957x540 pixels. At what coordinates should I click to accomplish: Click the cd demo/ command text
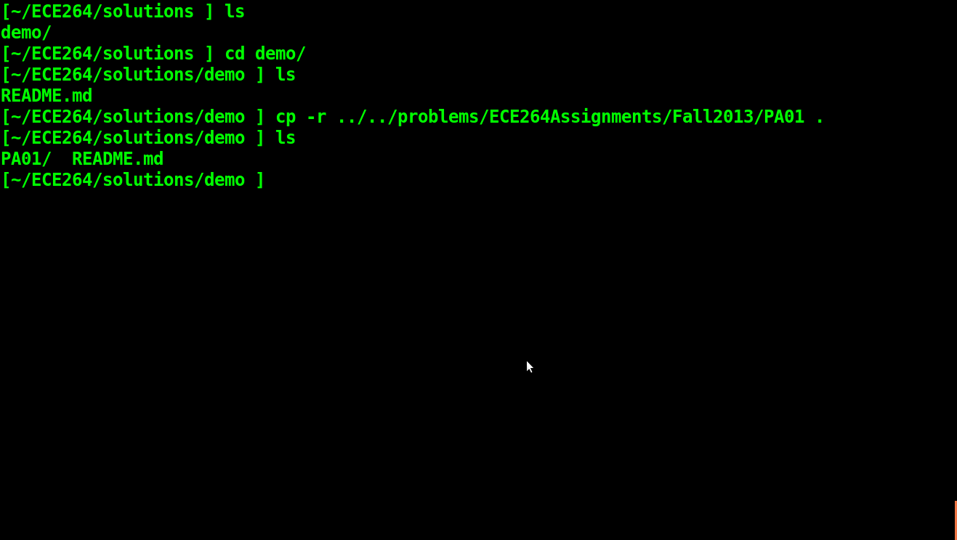coord(265,54)
